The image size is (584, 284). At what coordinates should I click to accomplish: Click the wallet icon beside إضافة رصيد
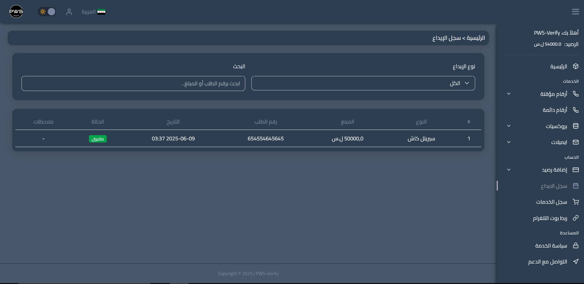pos(575,170)
